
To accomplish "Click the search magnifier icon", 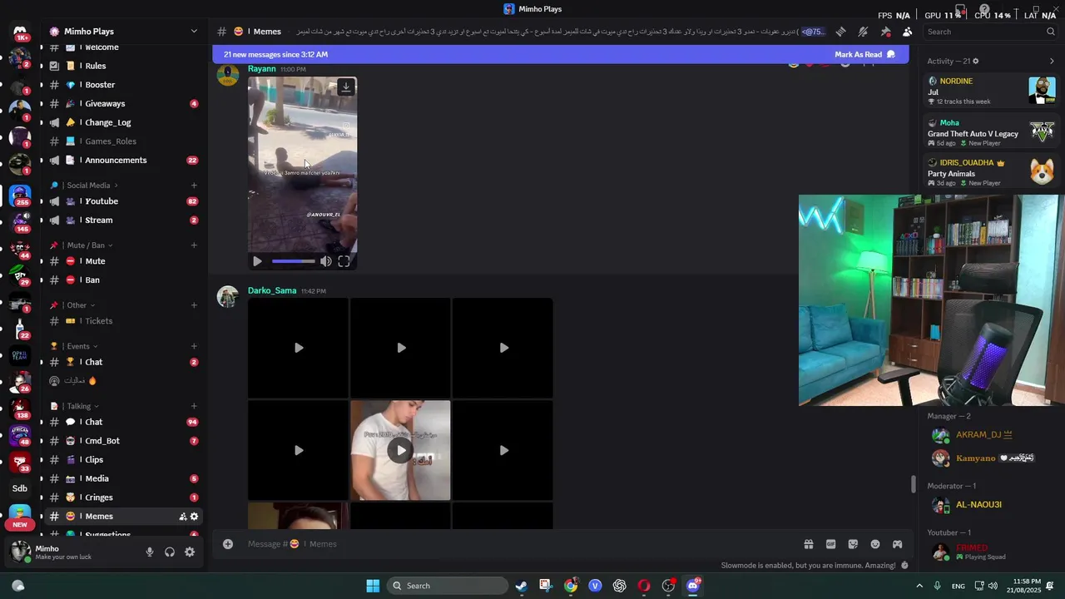I will click(1051, 32).
